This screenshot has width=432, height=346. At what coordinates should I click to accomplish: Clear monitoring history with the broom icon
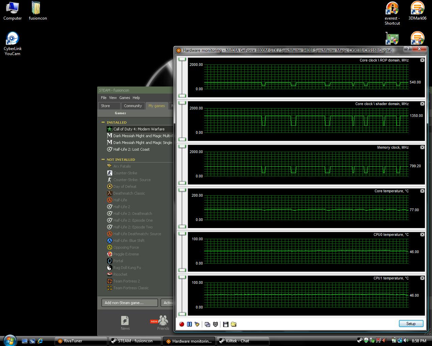[x=197, y=324]
